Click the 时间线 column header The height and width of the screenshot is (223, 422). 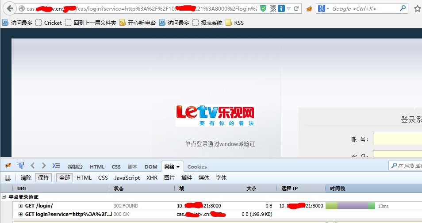coord(374,188)
